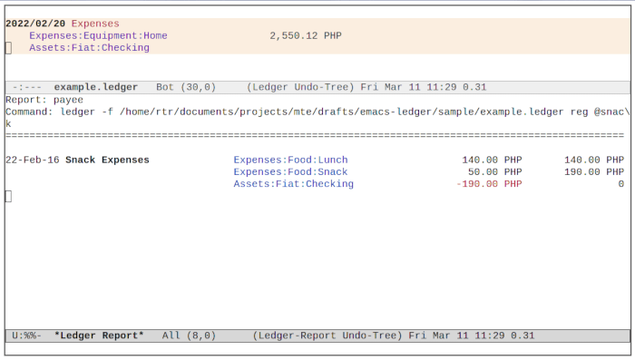The width and height of the screenshot is (635, 360).
Task: Click the (Ledger-Report Undo-Tree) mode indicator
Action: click(x=327, y=336)
